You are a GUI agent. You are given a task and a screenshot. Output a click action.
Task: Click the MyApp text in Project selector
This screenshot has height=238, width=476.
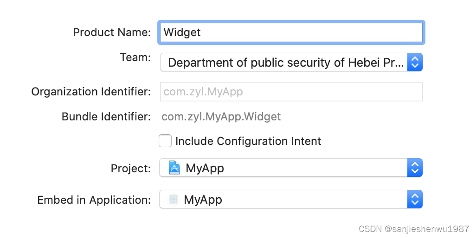(x=205, y=168)
